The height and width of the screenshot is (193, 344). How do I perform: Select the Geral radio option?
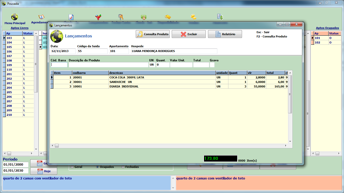pos(76,167)
